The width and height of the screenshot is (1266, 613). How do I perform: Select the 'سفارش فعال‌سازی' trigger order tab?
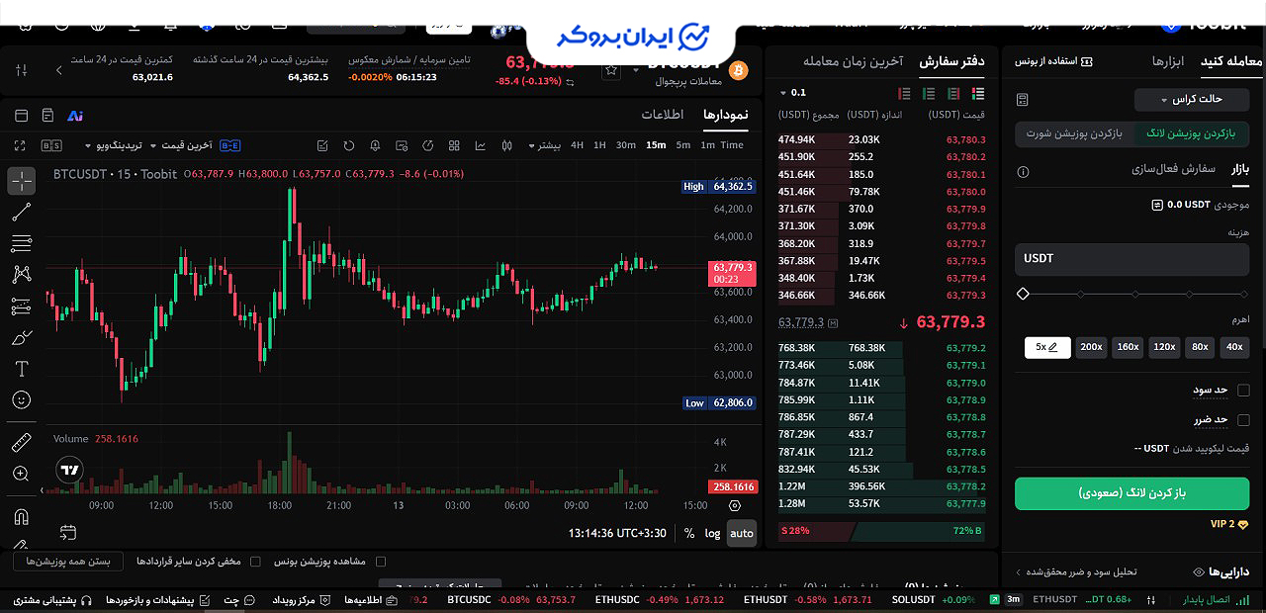(x=1173, y=169)
